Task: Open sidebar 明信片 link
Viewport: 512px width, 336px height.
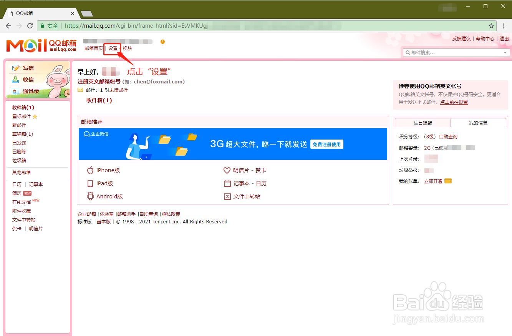Action: point(36,229)
